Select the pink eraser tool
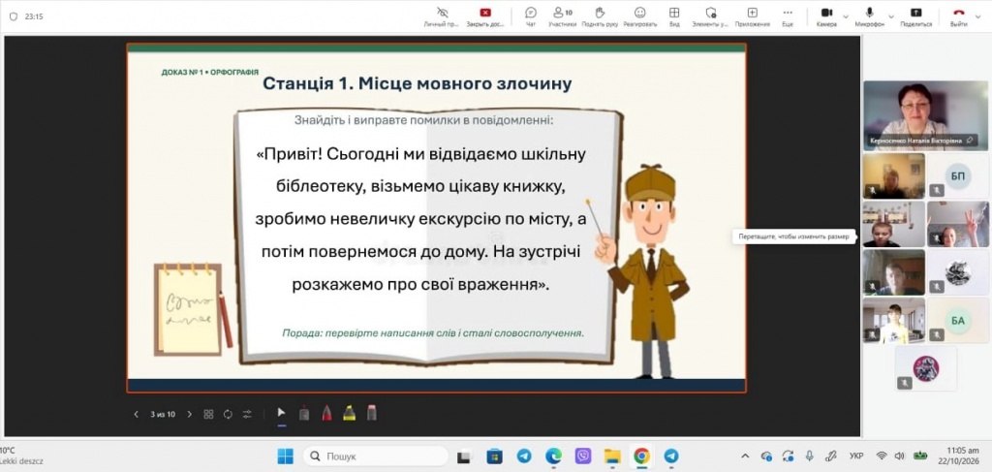The image size is (992, 472). (371, 413)
